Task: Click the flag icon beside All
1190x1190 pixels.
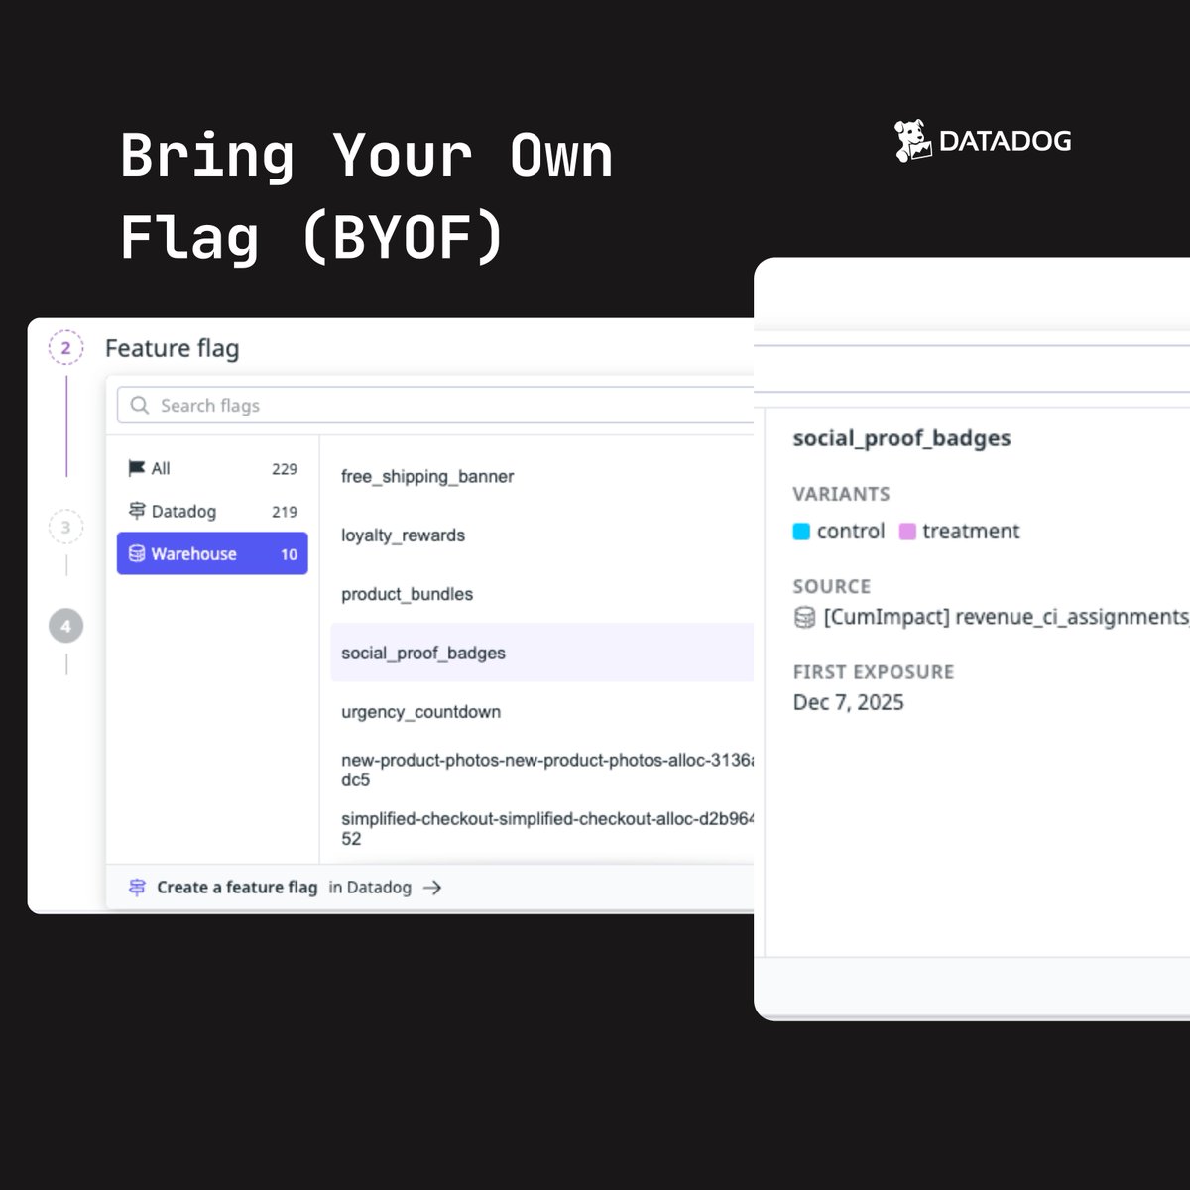Action: [x=137, y=468]
